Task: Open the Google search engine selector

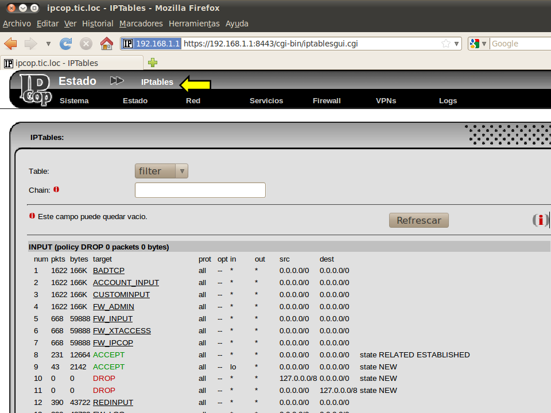Action: click(478, 44)
